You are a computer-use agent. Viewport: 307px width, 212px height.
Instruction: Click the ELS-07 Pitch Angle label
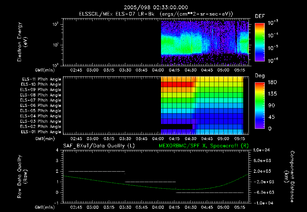tap(40, 100)
